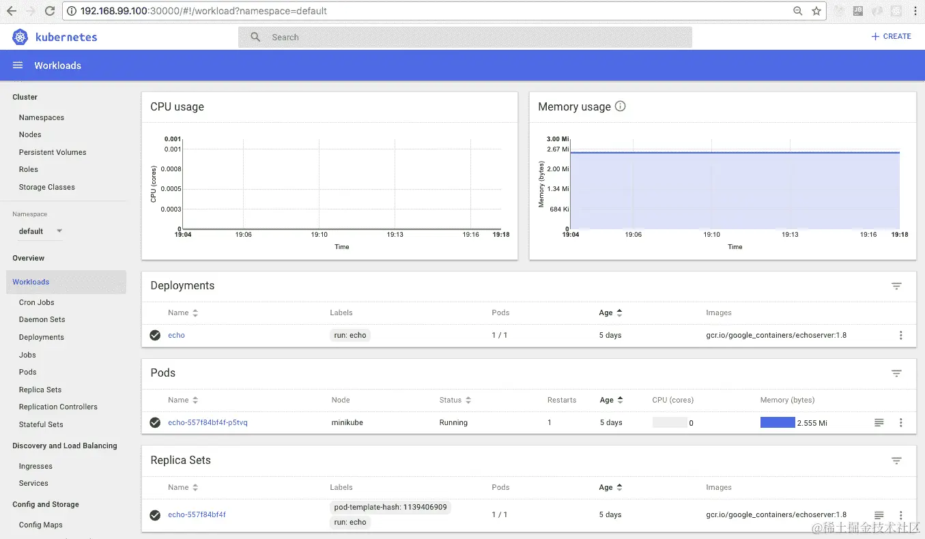Open Pods in sidebar
The image size is (925, 539).
tap(28, 372)
